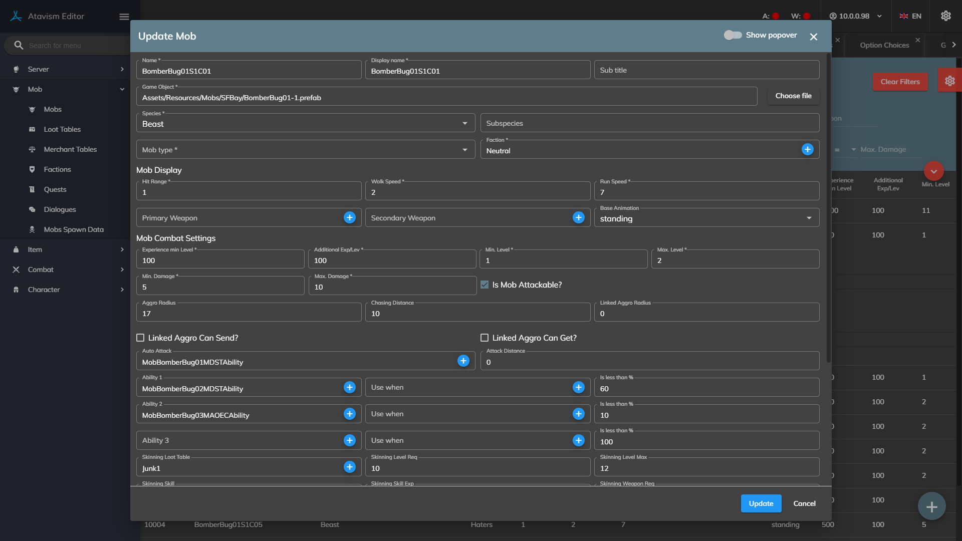Click plus icon in Ability 3 field
This screenshot has height=541, width=962.
(349, 440)
